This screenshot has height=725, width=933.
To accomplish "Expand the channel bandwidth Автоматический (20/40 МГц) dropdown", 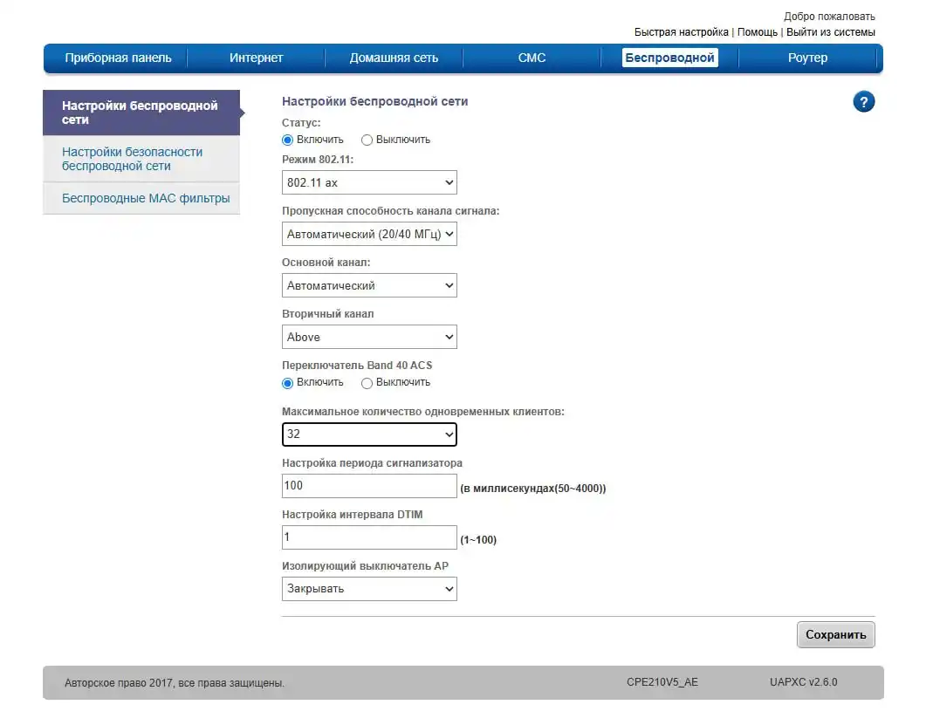I will [369, 235].
